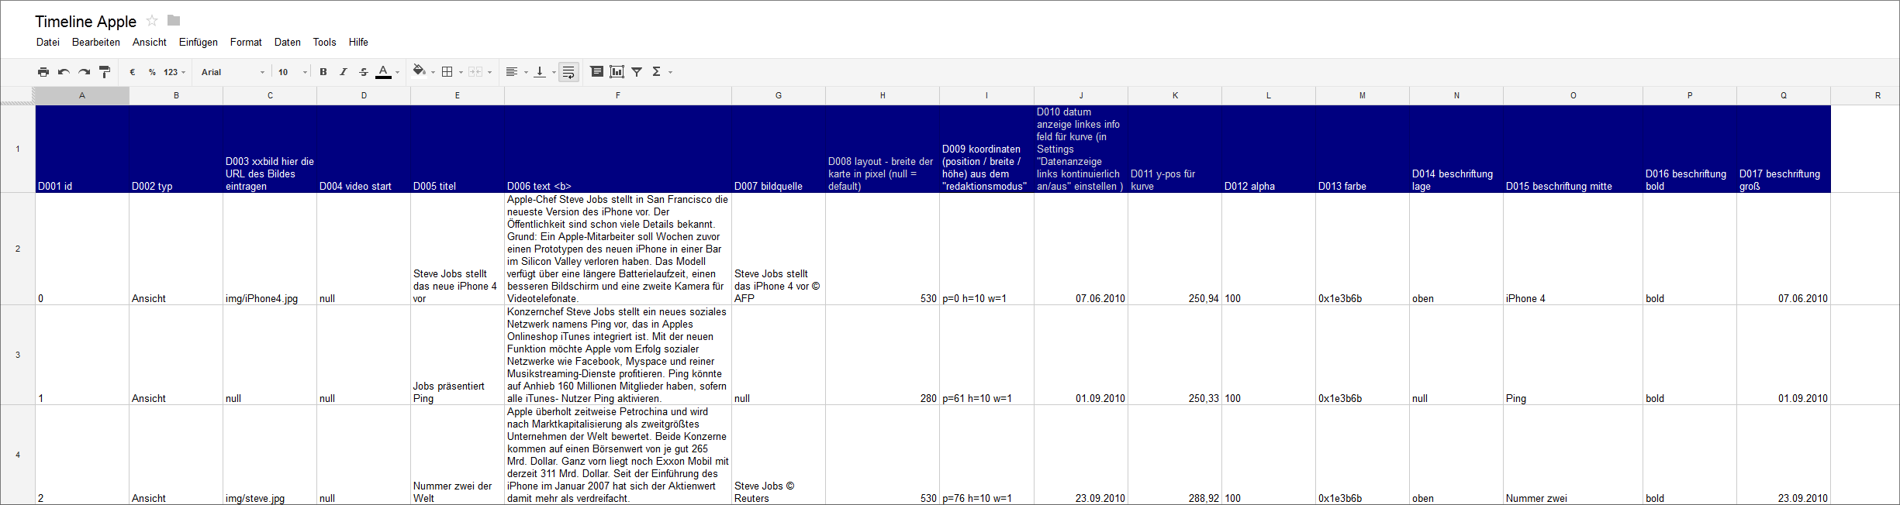The height and width of the screenshot is (505, 1900).
Task: Open the Ansicht menu
Action: click(x=150, y=43)
